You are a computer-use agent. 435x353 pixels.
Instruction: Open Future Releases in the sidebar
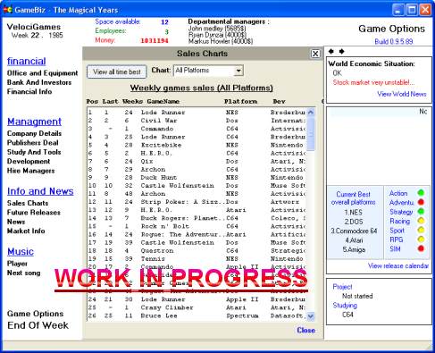[34, 213]
